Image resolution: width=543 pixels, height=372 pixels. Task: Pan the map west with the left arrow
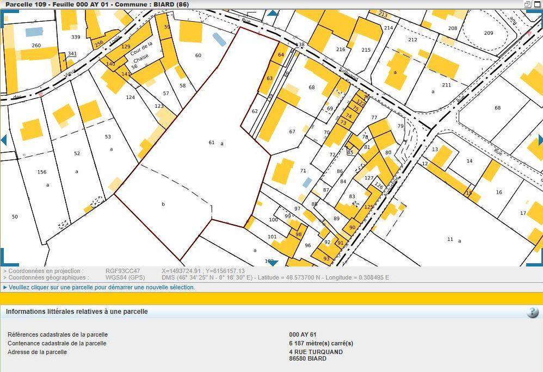pos(4,140)
